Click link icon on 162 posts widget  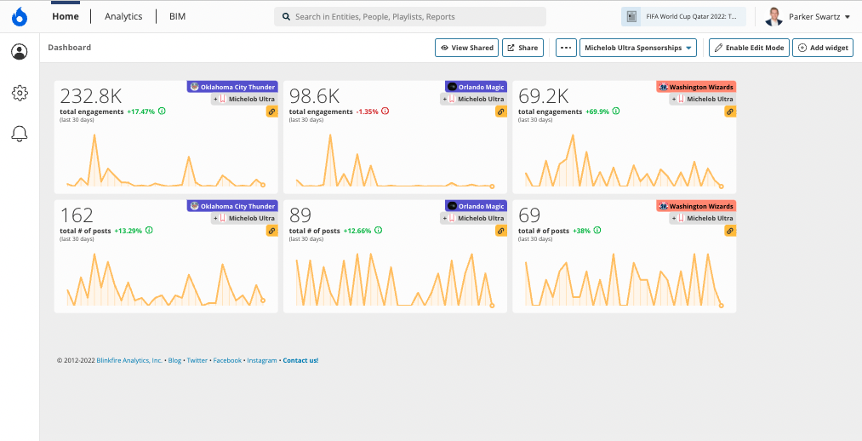[271, 231]
